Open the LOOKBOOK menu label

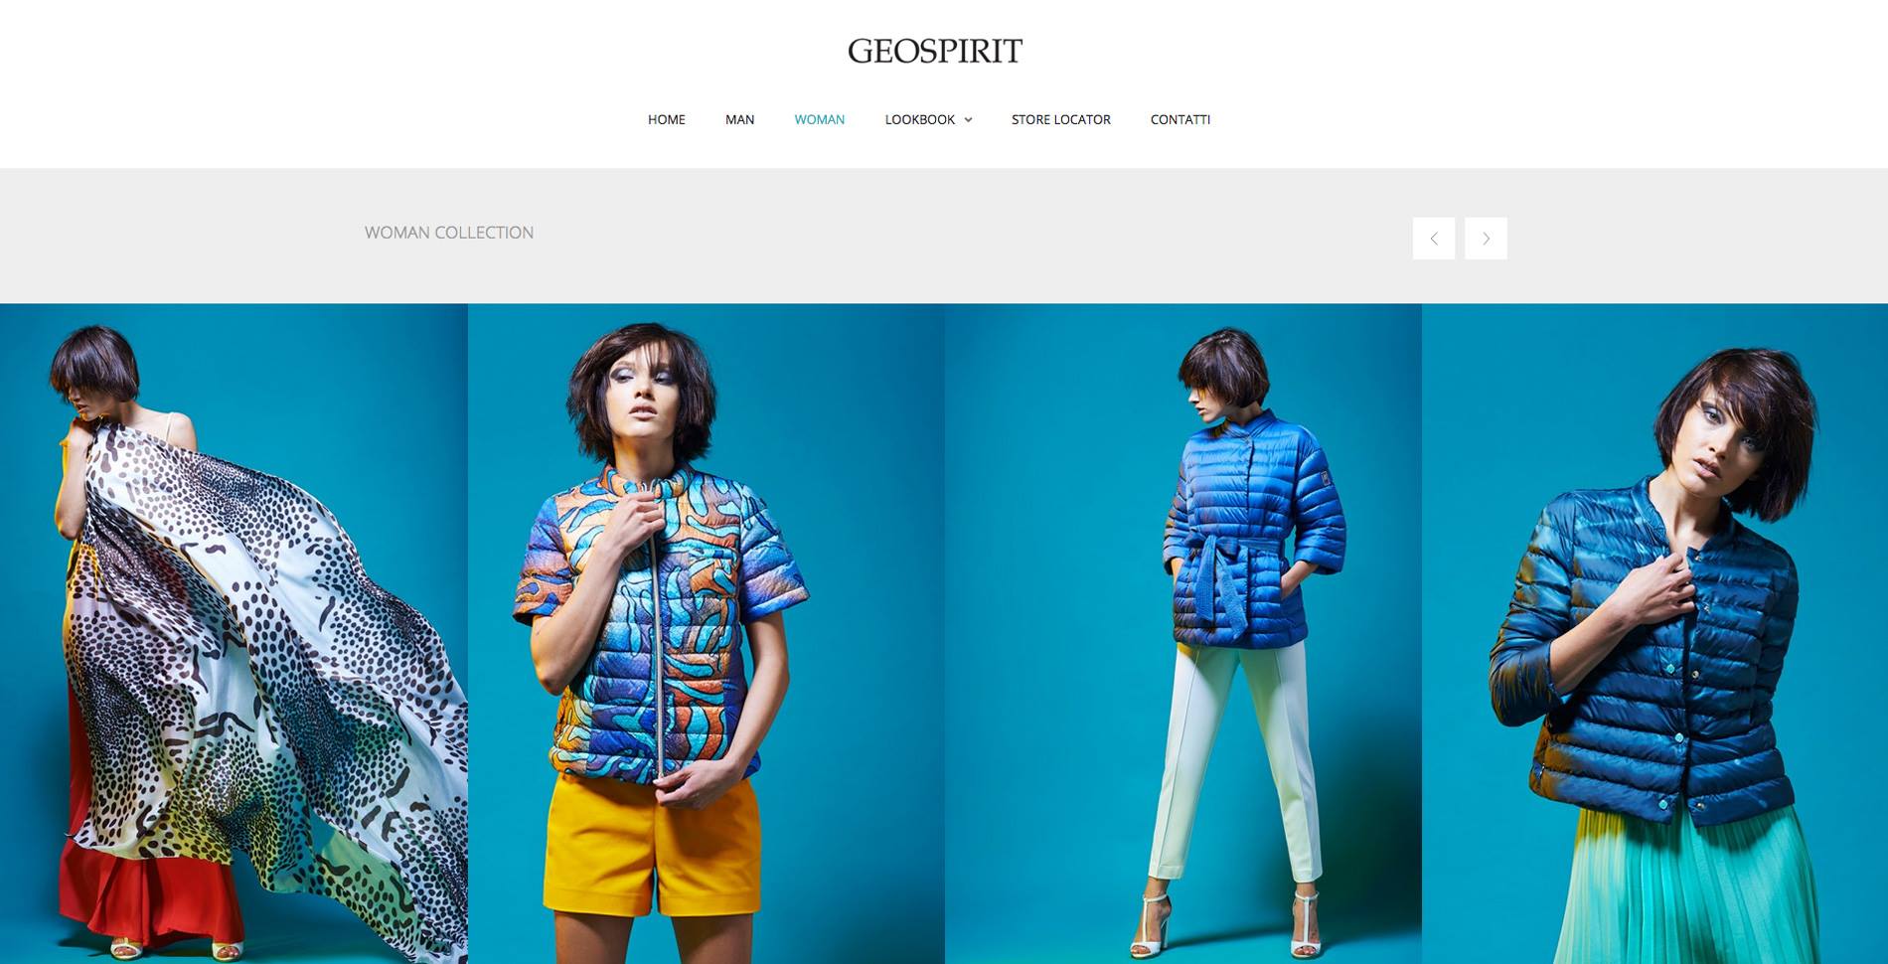point(919,119)
